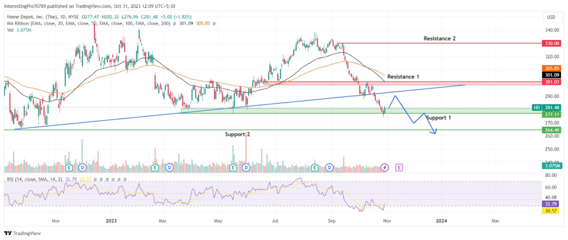Click the black 301.09 EMA price label

(551, 75)
